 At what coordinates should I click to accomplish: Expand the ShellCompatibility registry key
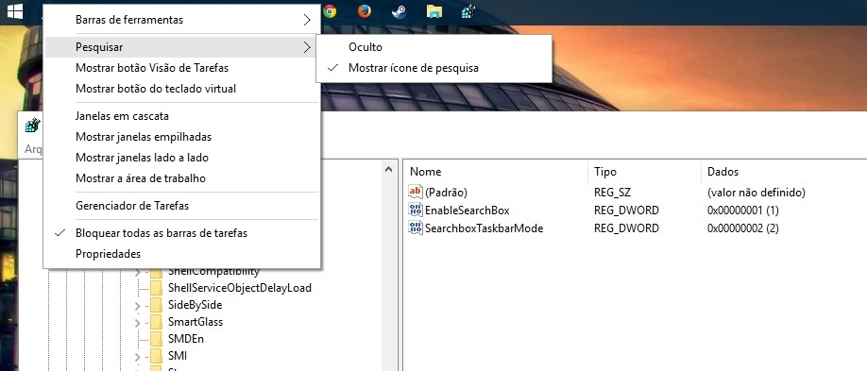[x=138, y=272]
